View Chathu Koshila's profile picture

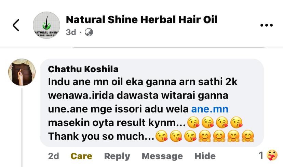(22, 72)
